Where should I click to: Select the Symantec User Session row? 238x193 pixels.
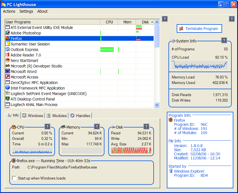[x=79, y=44]
